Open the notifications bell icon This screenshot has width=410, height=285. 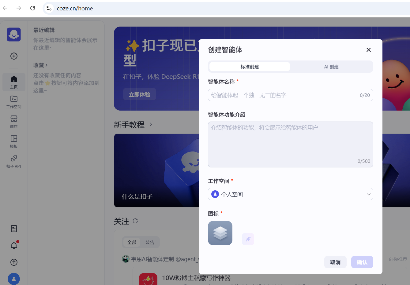(x=14, y=245)
